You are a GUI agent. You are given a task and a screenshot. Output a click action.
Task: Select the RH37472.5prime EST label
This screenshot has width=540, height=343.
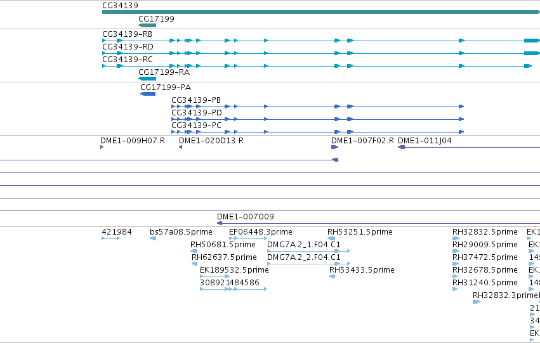485,257
